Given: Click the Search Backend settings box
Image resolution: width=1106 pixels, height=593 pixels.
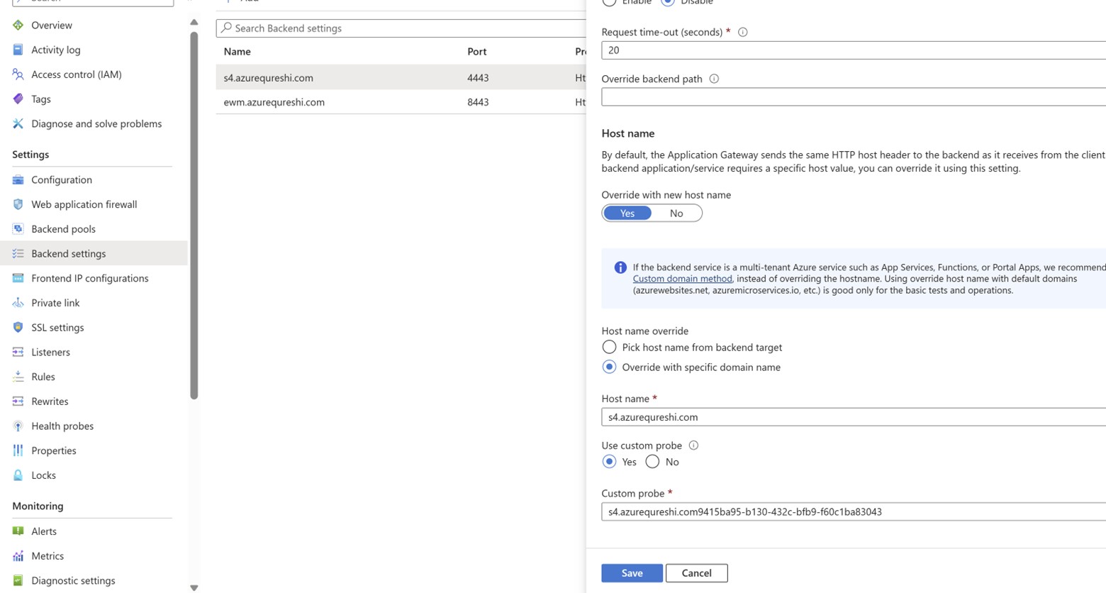Looking at the screenshot, I should coord(401,28).
